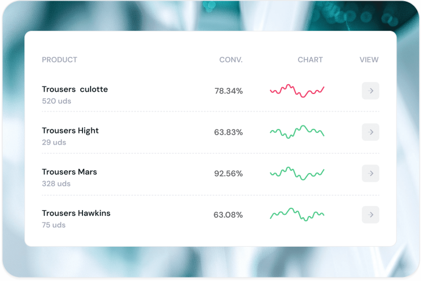This screenshot has height=281, width=421.
Task: Select the PRODUCT column header
Action: point(59,60)
